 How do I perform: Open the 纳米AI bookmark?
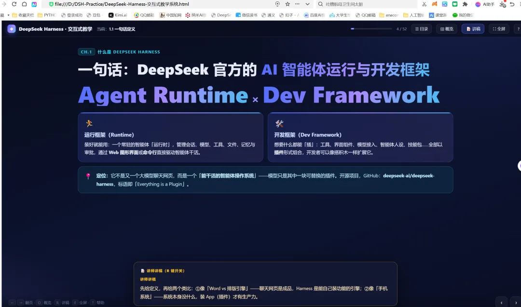click(x=196, y=15)
